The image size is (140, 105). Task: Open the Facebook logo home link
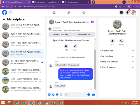click(4, 12)
